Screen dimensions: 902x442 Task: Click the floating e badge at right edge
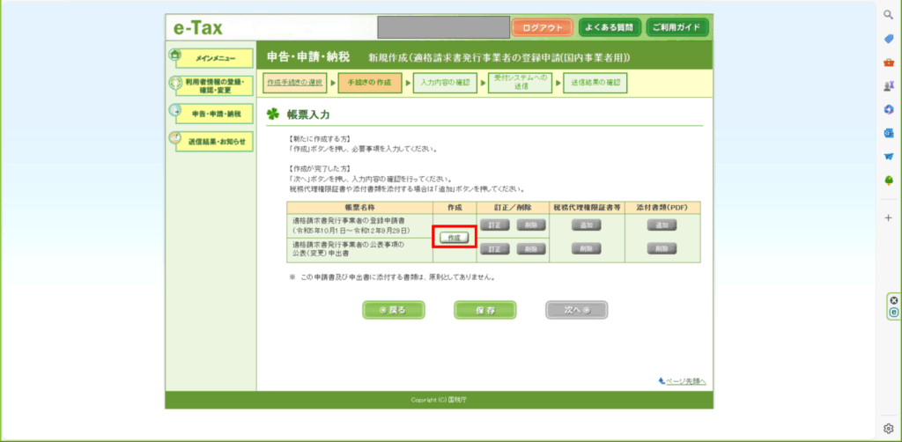(x=893, y=312)
